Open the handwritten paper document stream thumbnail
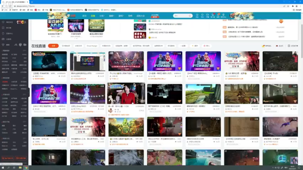This screenshot has height=170, width=303. (242, 127)
